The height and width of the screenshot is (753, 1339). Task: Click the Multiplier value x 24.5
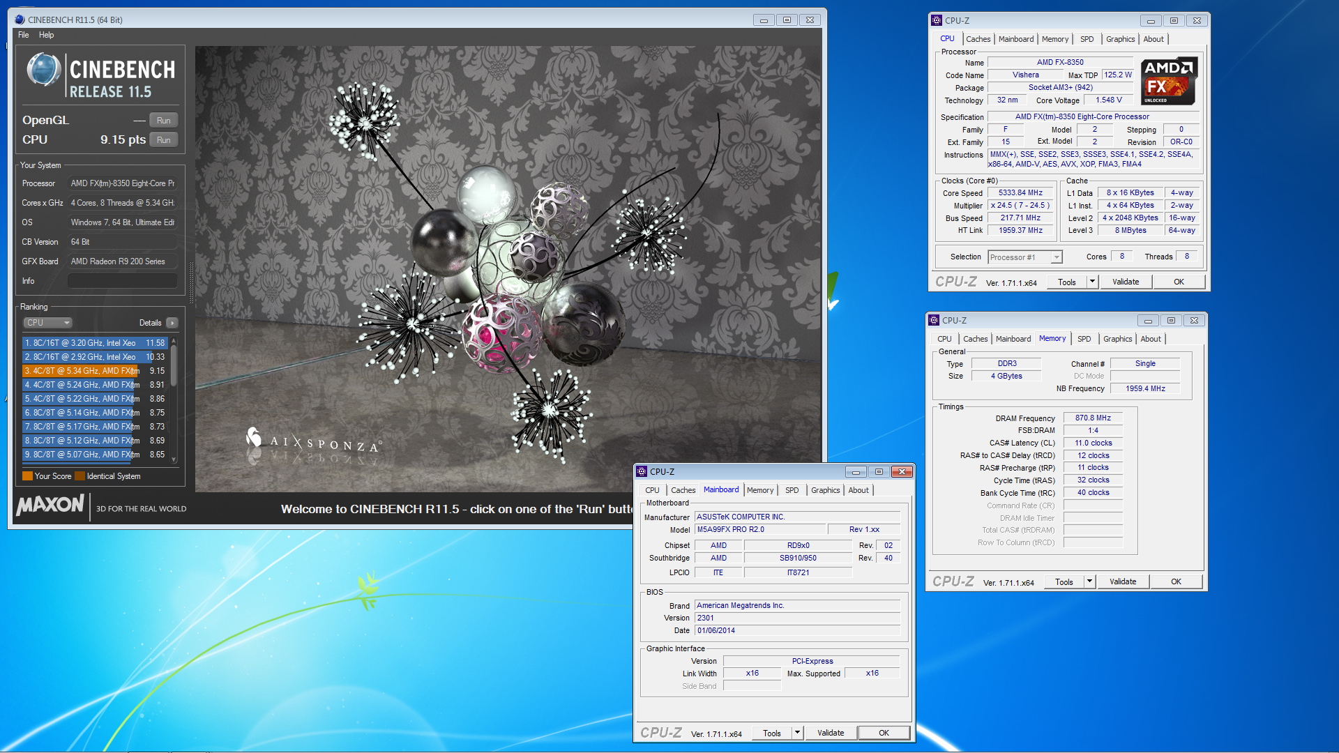coord(1020,206)
